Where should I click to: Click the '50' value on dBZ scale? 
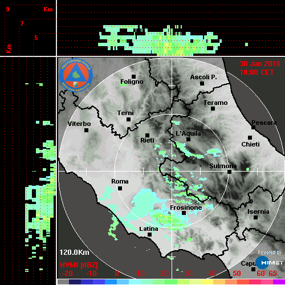237,274
